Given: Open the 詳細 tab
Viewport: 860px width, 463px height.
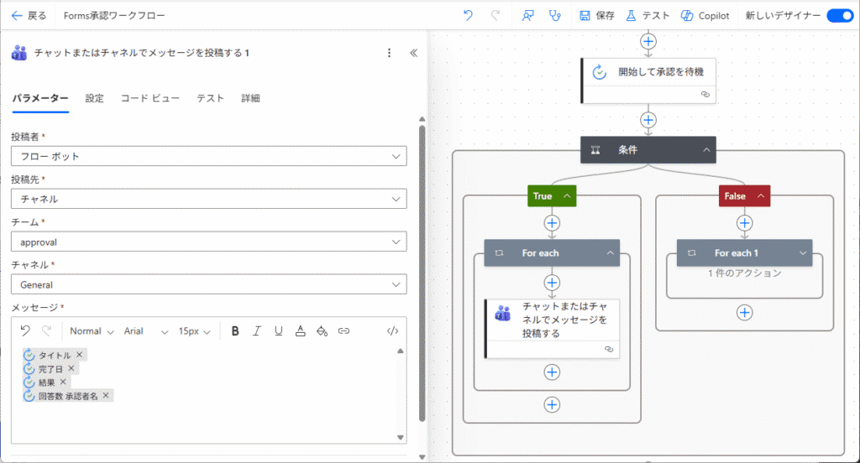Looking at the screenshot, I should tap(250, 98).
